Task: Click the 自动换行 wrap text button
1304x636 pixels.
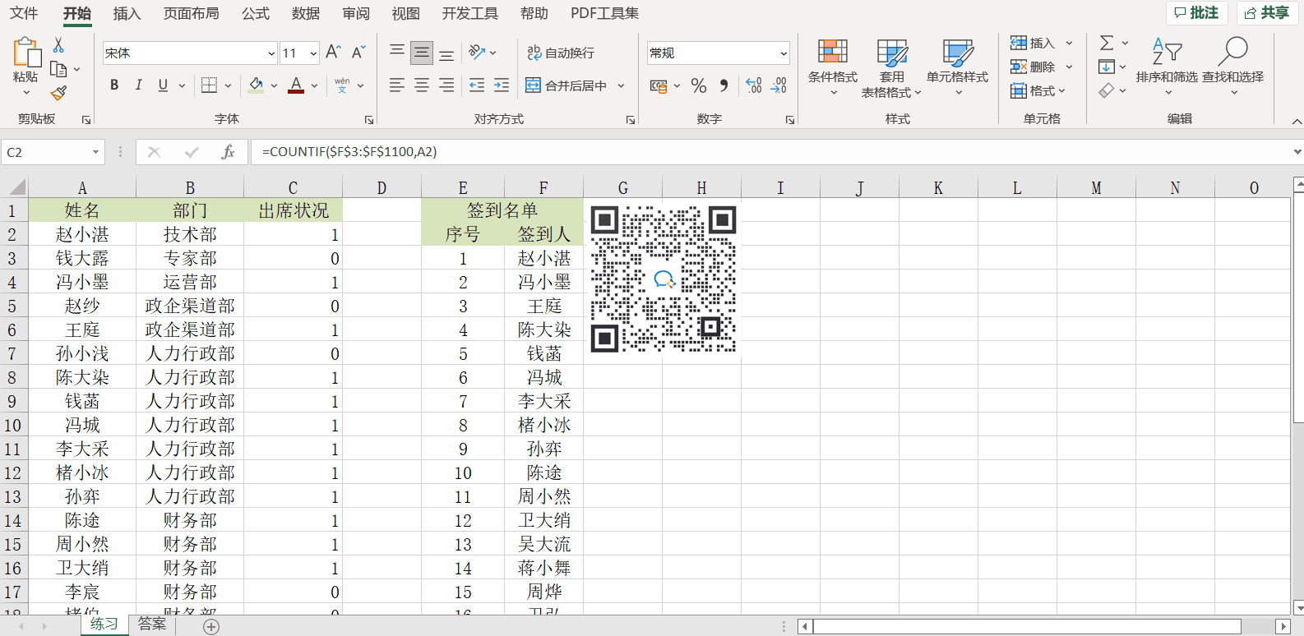Action: point(561,53)
